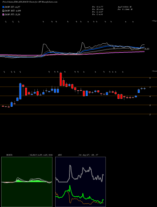This screenshot has height=207, width=157.
Task: Click the 'Pre O: 4.77' value
Action: tap(98, 7)
